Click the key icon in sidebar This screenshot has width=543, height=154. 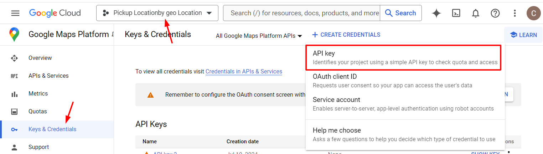14,129
